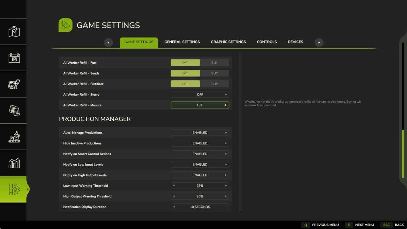The image size is (407, 229).
Task: Open the contracts menu in the sidebar
Action: 13,110
